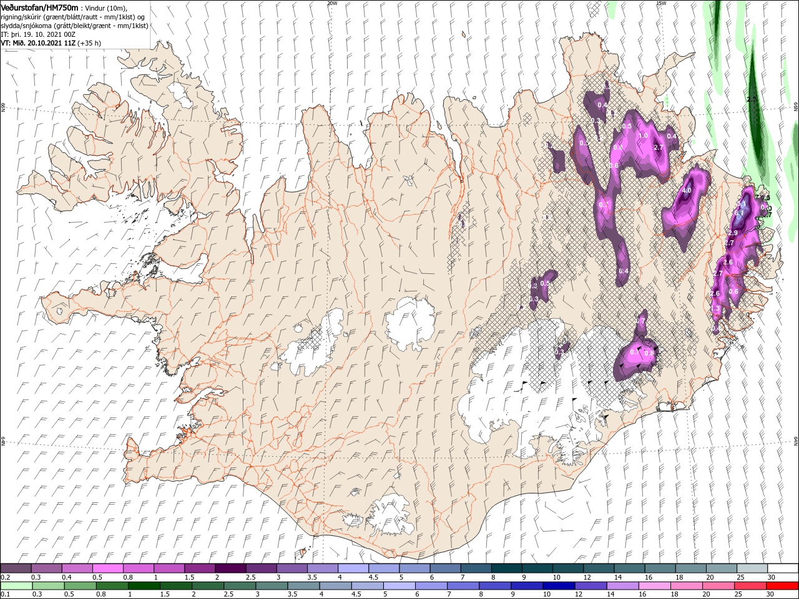Click the valid time 'VT: Mið. 20.10.2021 11Z' line
Viewport: 799px width, 599px height.
point(39,43)
